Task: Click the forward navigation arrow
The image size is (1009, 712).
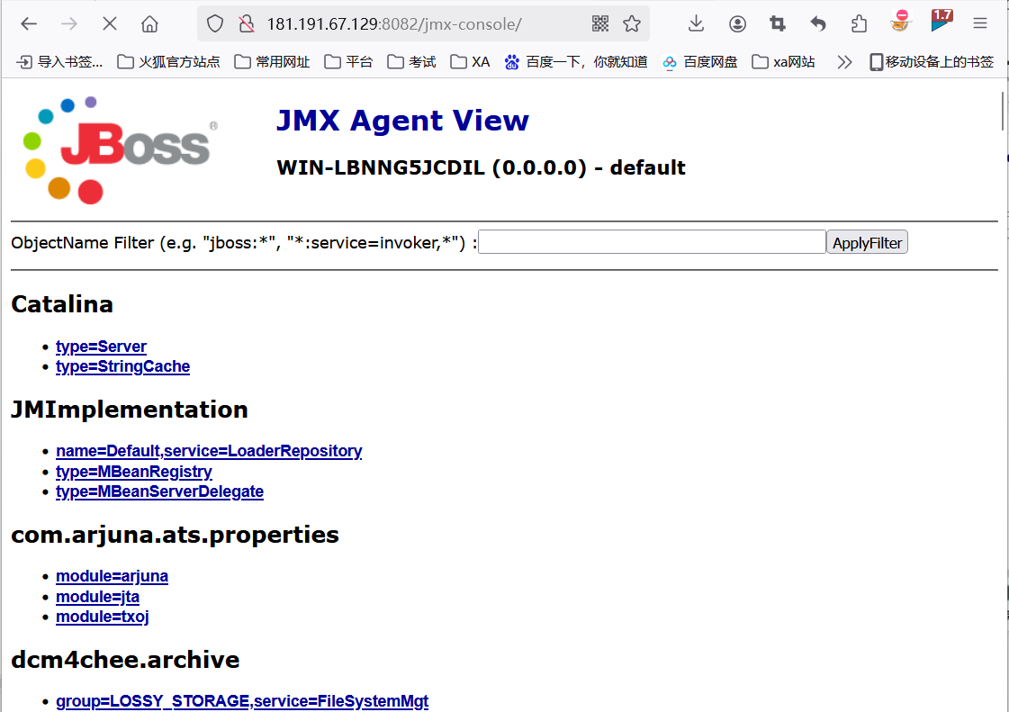Action: (x=68, y=24)
